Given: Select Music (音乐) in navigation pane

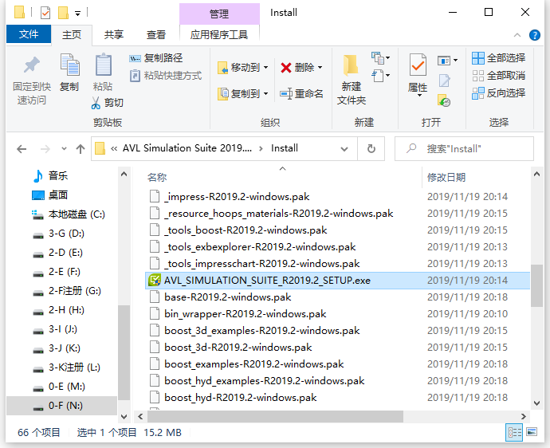Looking at the screenshot, I should (58, 175).
